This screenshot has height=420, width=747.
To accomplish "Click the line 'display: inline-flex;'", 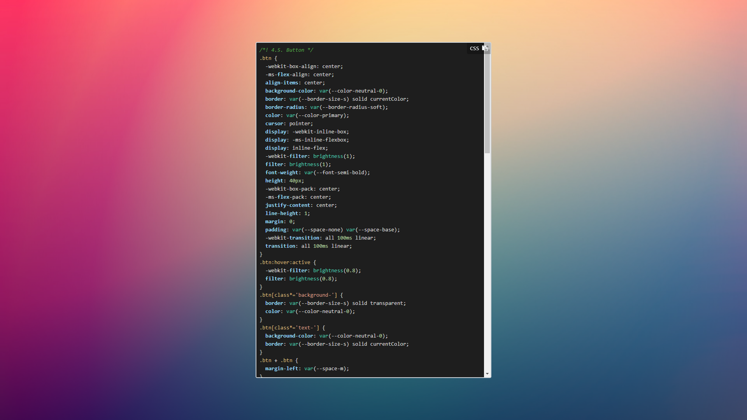I will (296, 148).
